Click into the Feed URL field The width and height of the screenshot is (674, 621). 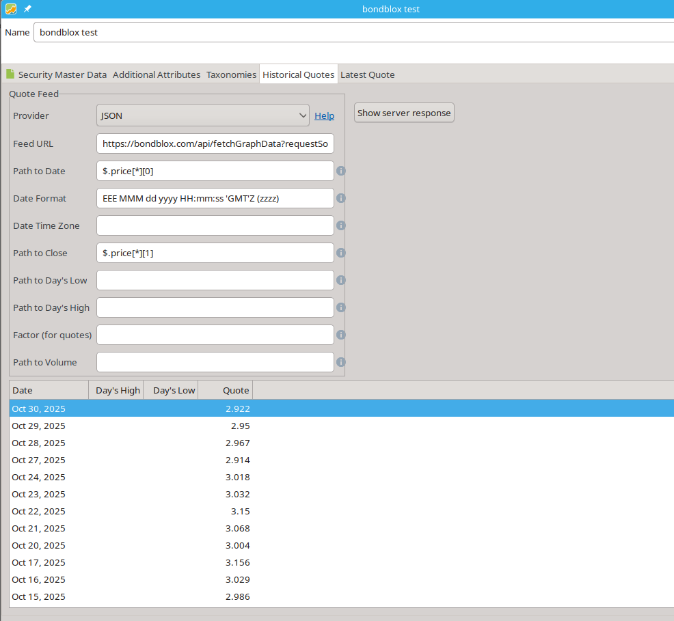point(215,143)
